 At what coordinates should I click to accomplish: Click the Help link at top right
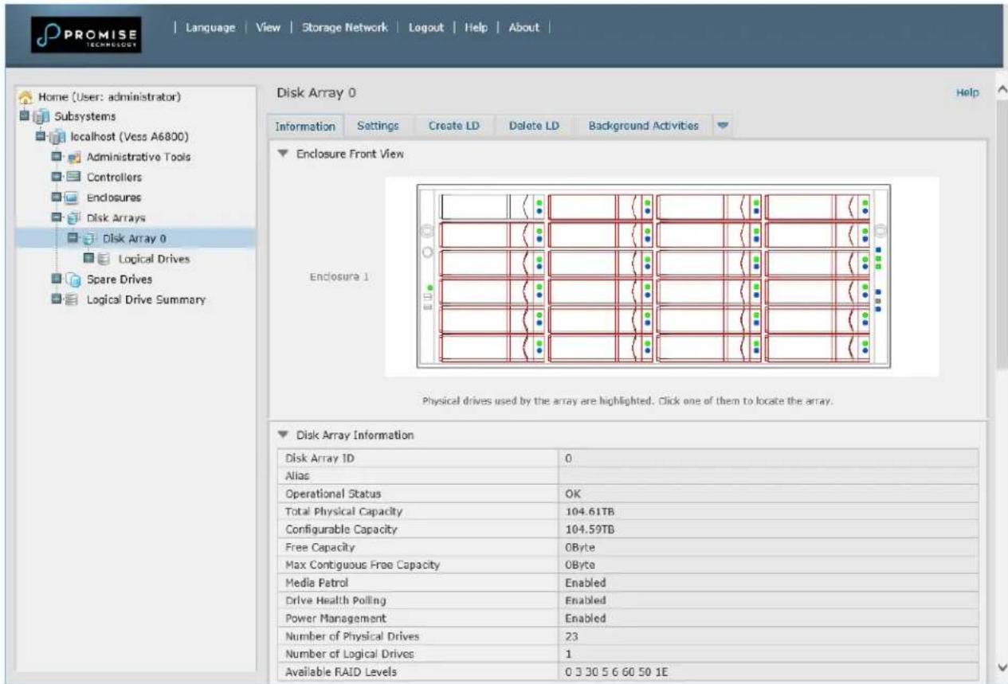click(967, 93)
